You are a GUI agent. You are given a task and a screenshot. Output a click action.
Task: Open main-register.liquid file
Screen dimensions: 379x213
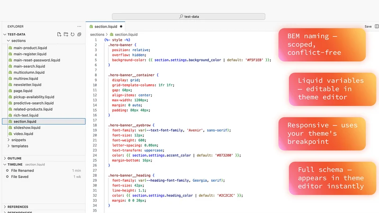click(30, 54)
